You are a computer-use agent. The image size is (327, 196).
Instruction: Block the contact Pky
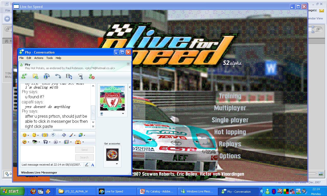coord(91,76)
